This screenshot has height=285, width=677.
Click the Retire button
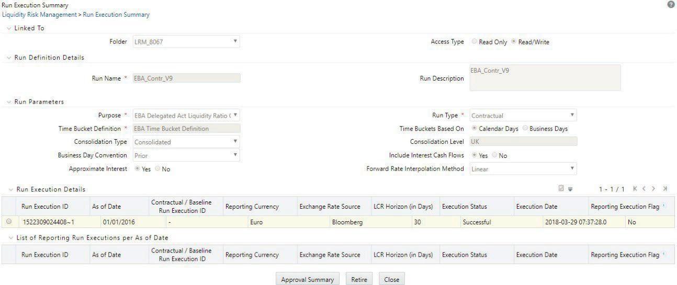click(x=359, y=279)
